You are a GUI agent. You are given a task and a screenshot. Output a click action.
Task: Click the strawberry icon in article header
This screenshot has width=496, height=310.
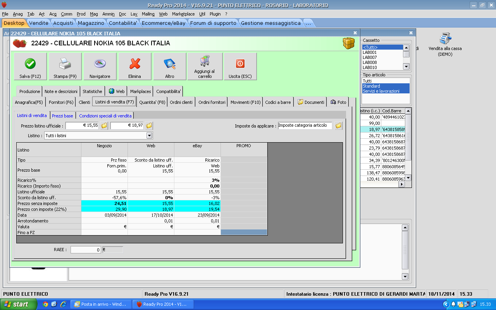point(20,43)
